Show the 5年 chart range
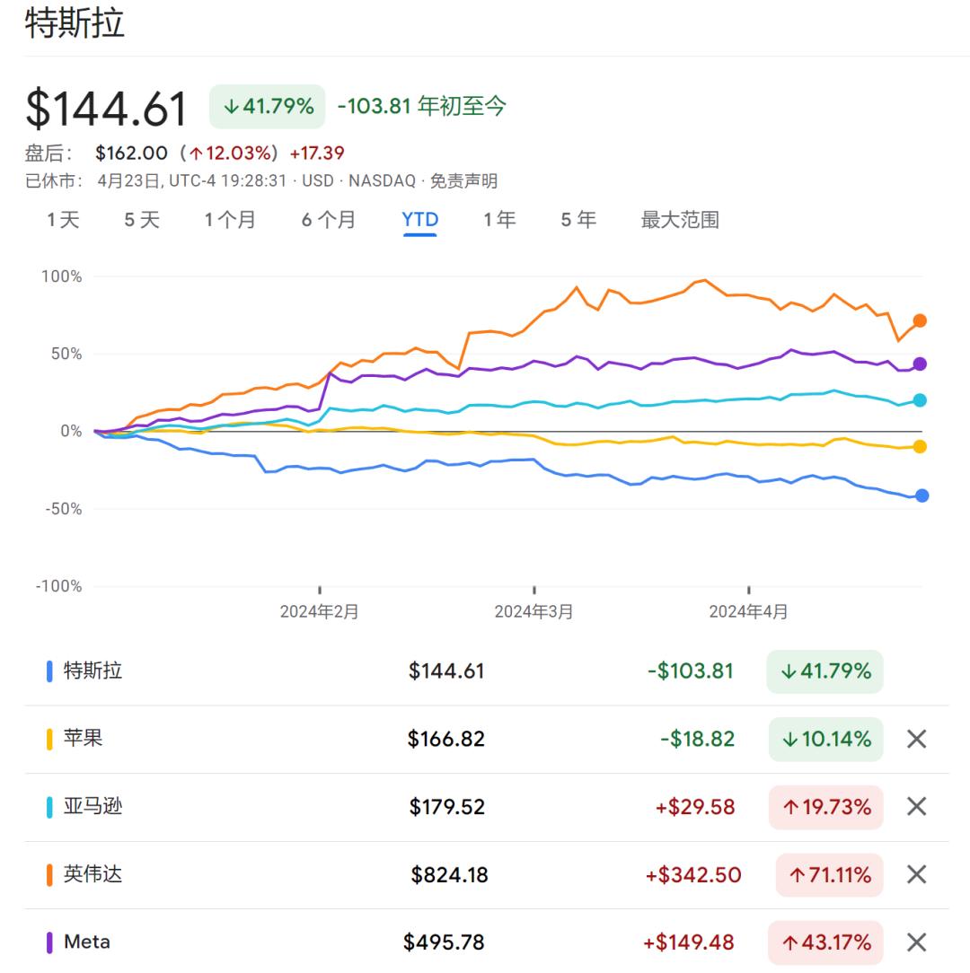The width and height of the screenshot is (970, 973). (578, 220)
